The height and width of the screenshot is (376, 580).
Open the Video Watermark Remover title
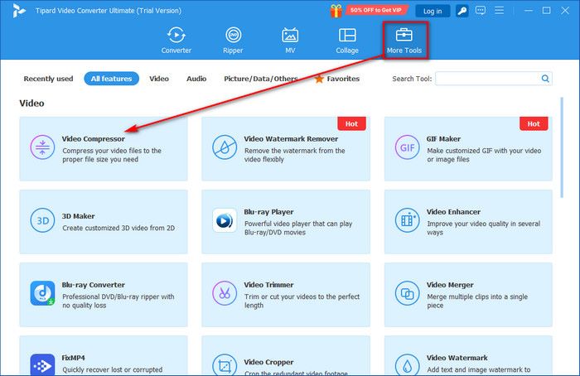tap(291, 138)
